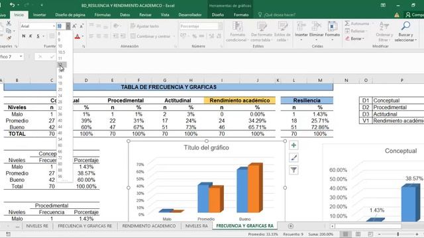Screen dimensions: 424x238
Task: Click the align left icon
Action: coord(91,36)
